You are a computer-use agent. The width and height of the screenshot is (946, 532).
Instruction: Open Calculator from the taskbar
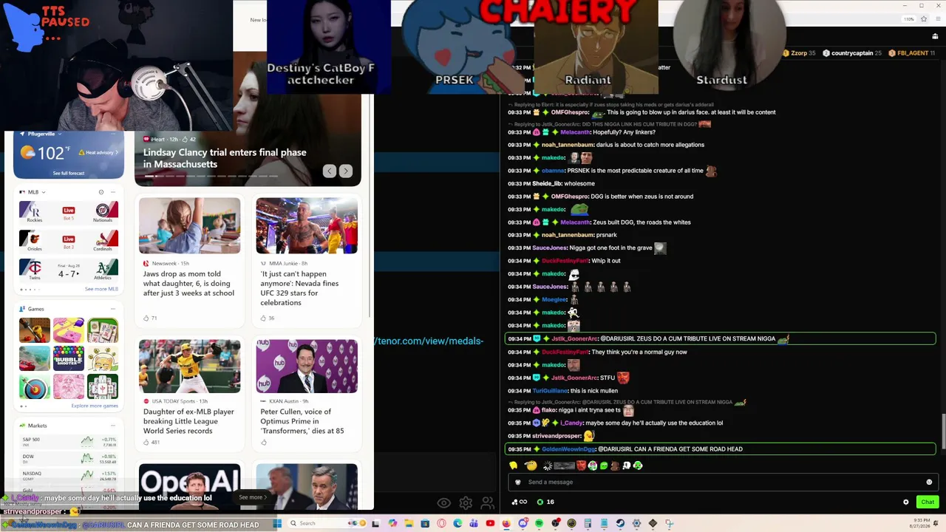coord(588,523)
